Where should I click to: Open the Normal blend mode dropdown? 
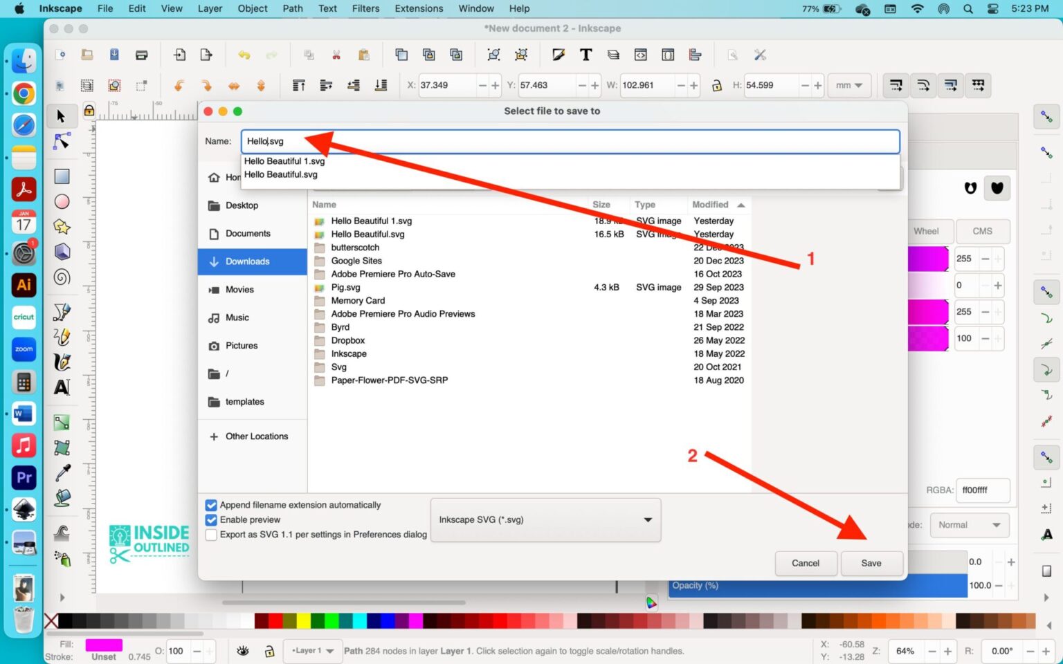click(969, 524)
